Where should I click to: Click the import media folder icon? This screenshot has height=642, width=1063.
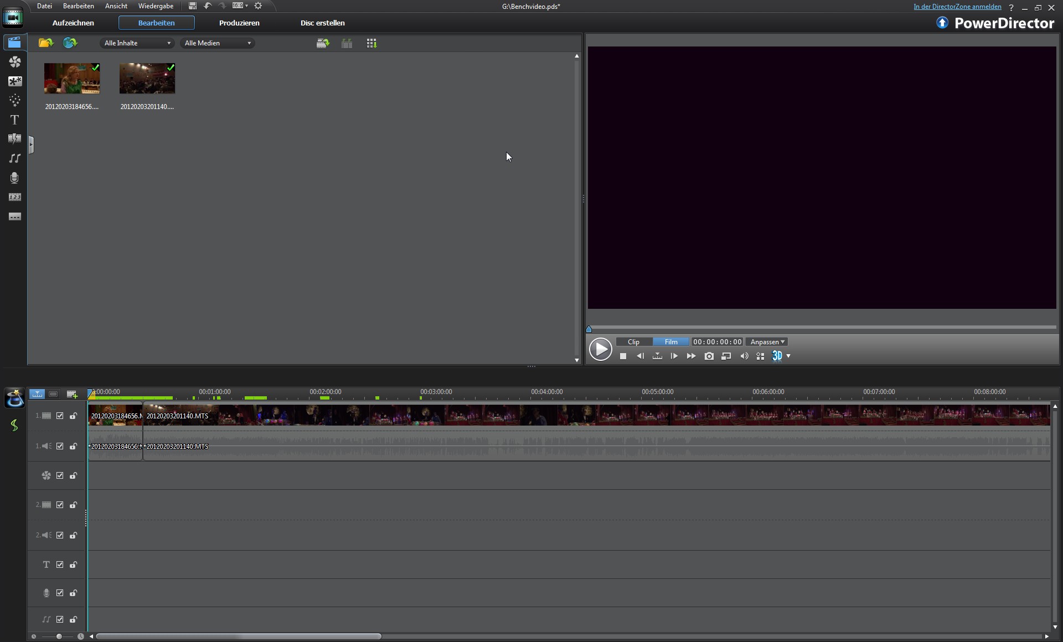(x=45, y=43)
